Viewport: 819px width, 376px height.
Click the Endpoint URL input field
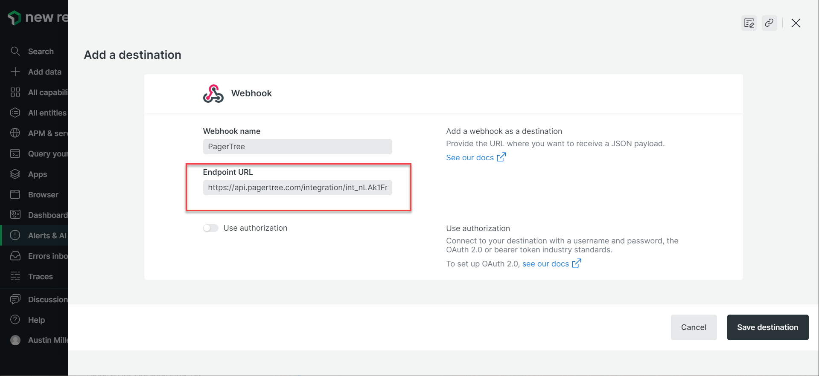[x=297, y=188]
